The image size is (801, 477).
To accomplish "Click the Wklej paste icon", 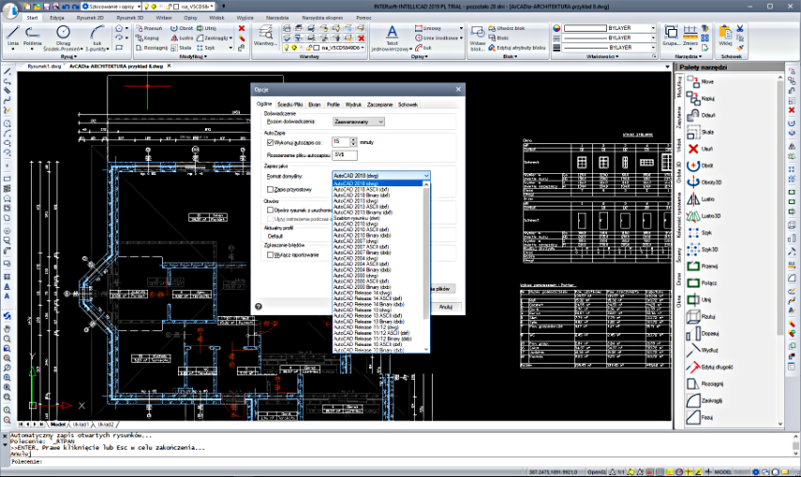I will click(x=725, y=36).
